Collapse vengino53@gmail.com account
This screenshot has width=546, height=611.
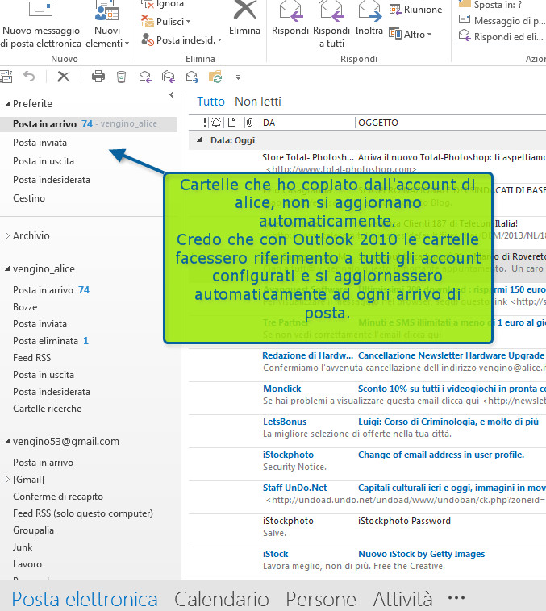click(7, 442)
